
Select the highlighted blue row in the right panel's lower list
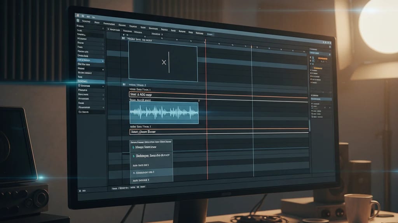point(321,99)
